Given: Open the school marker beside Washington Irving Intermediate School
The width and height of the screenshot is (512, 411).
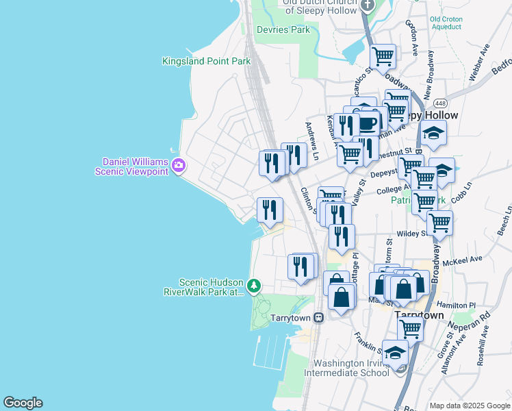Looking at the screenshot, I should click(x=395, y=352).
